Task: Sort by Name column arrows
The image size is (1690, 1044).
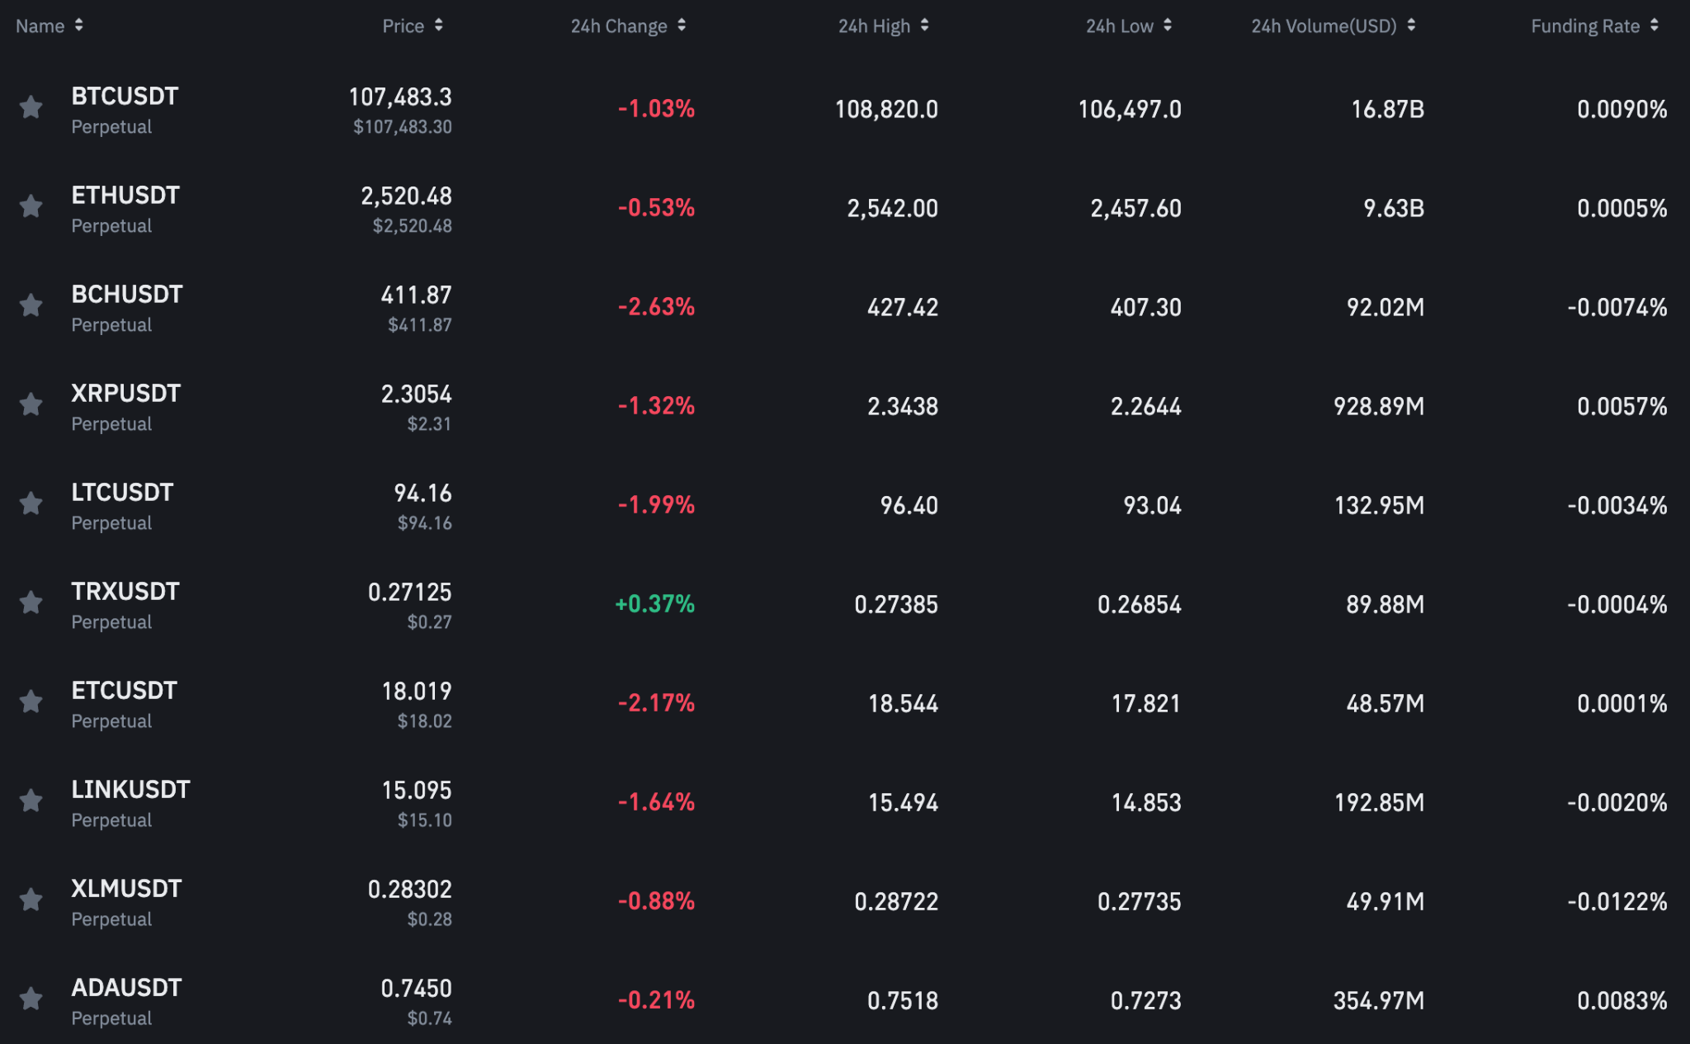Action: [78, 26]
